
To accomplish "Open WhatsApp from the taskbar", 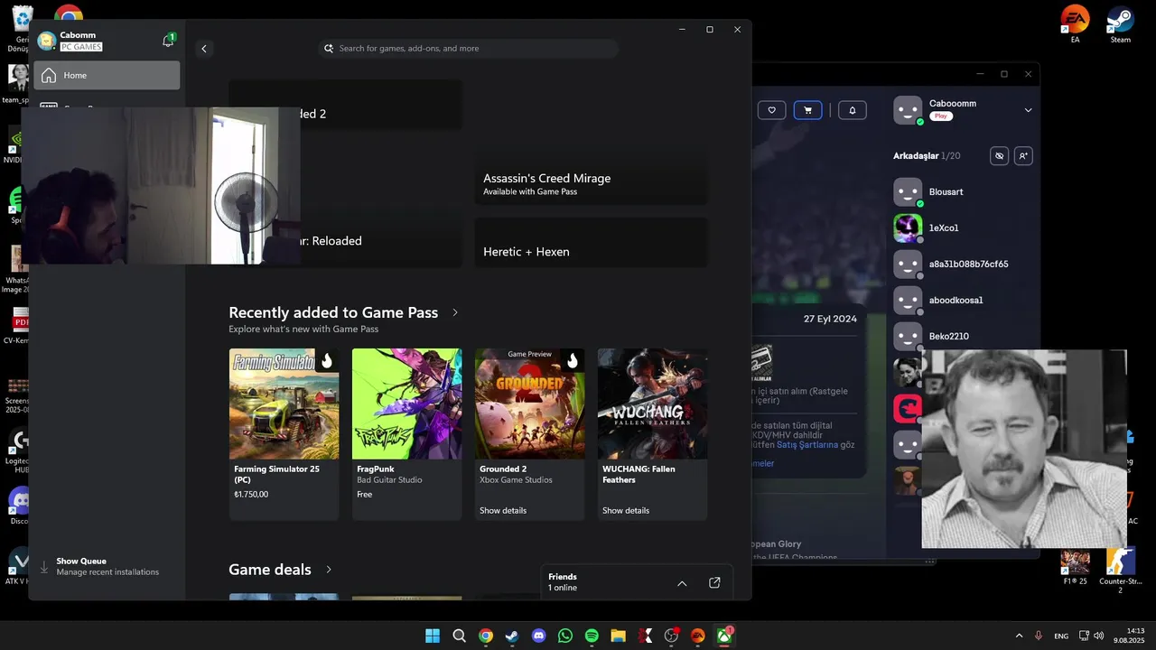I will 565,636.
